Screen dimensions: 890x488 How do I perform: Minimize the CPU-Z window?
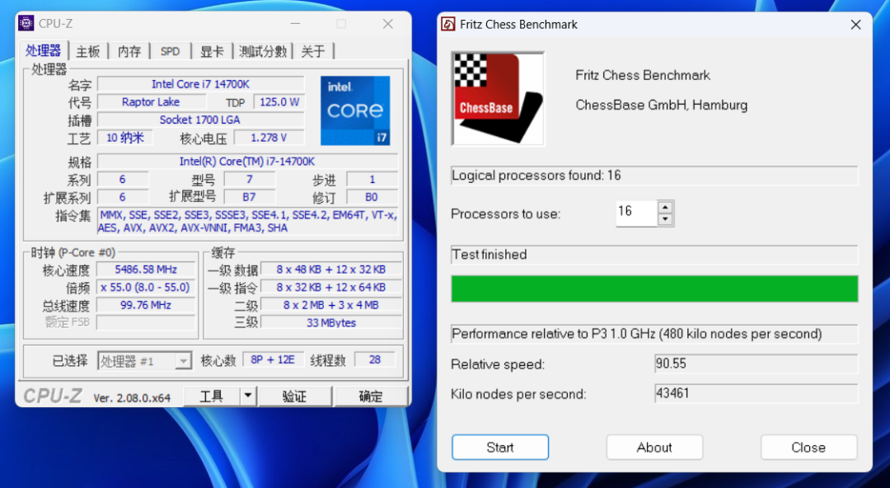coord(295,24)
